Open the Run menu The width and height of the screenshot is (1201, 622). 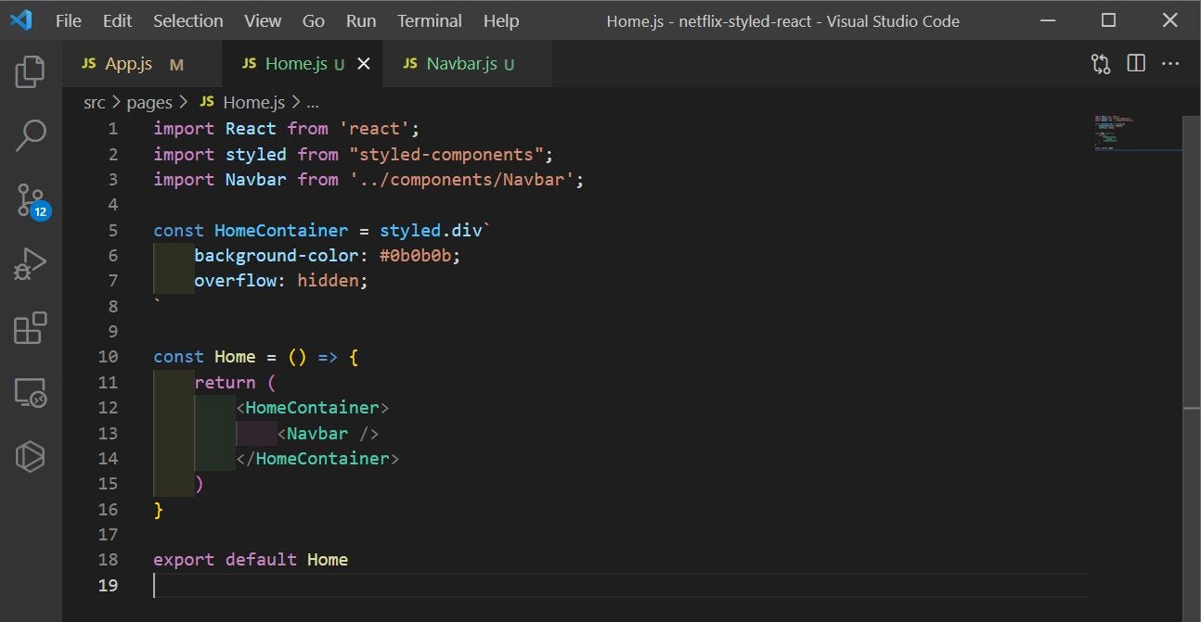click(x=361, y=20)
